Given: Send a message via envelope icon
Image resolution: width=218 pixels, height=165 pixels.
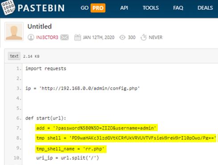Looking at the screenshot, I should click(x=65, y=37).
